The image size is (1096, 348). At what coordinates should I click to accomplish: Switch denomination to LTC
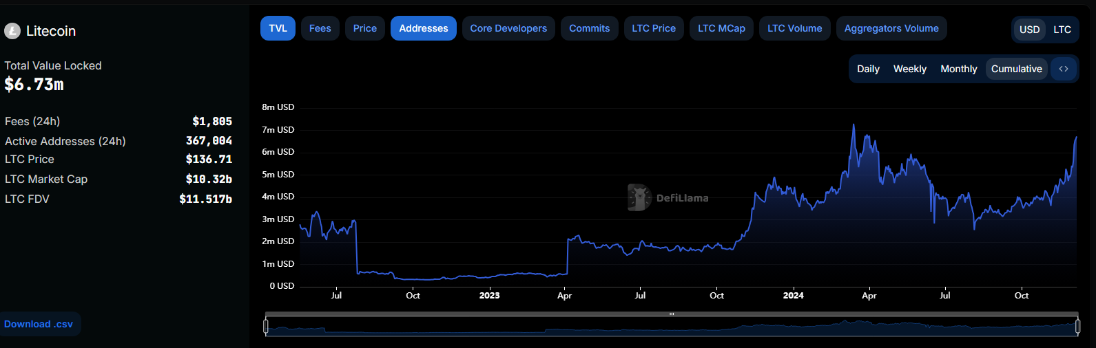click(x=1062, y=30)
